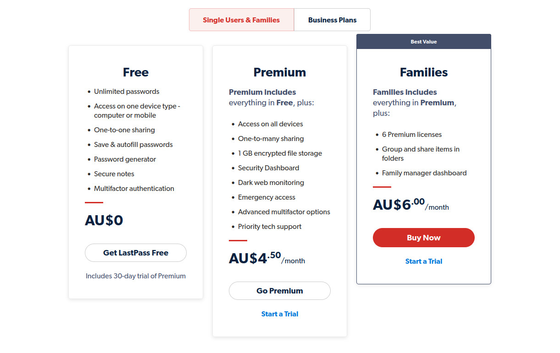
Task: Click the Premium plan heading
Action: (x=280, y=72)
